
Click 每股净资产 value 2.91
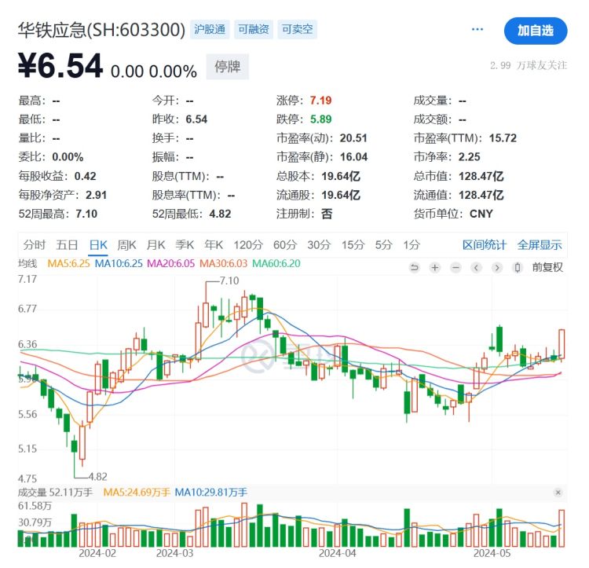pos(96,195)
